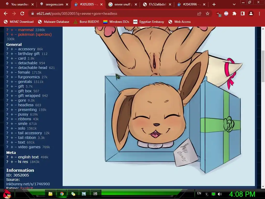Viewport: 265px width, 199px height.
Task: Click the minus next to the 'gift' tag
Action: point(16,87)
